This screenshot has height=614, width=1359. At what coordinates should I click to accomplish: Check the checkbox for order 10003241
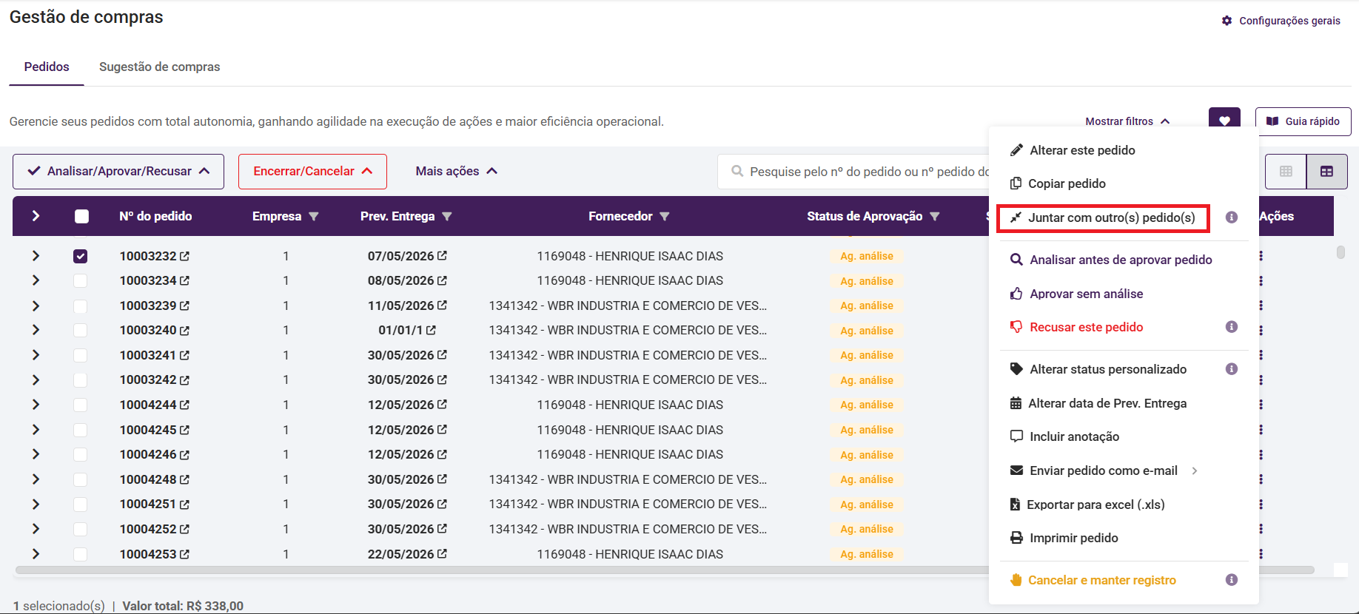coord(81,355)
